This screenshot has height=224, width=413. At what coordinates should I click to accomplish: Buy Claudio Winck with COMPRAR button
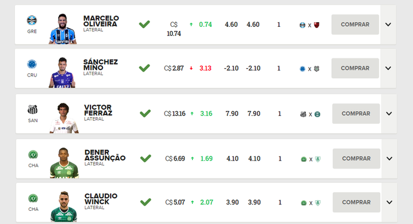pos(356,202)
